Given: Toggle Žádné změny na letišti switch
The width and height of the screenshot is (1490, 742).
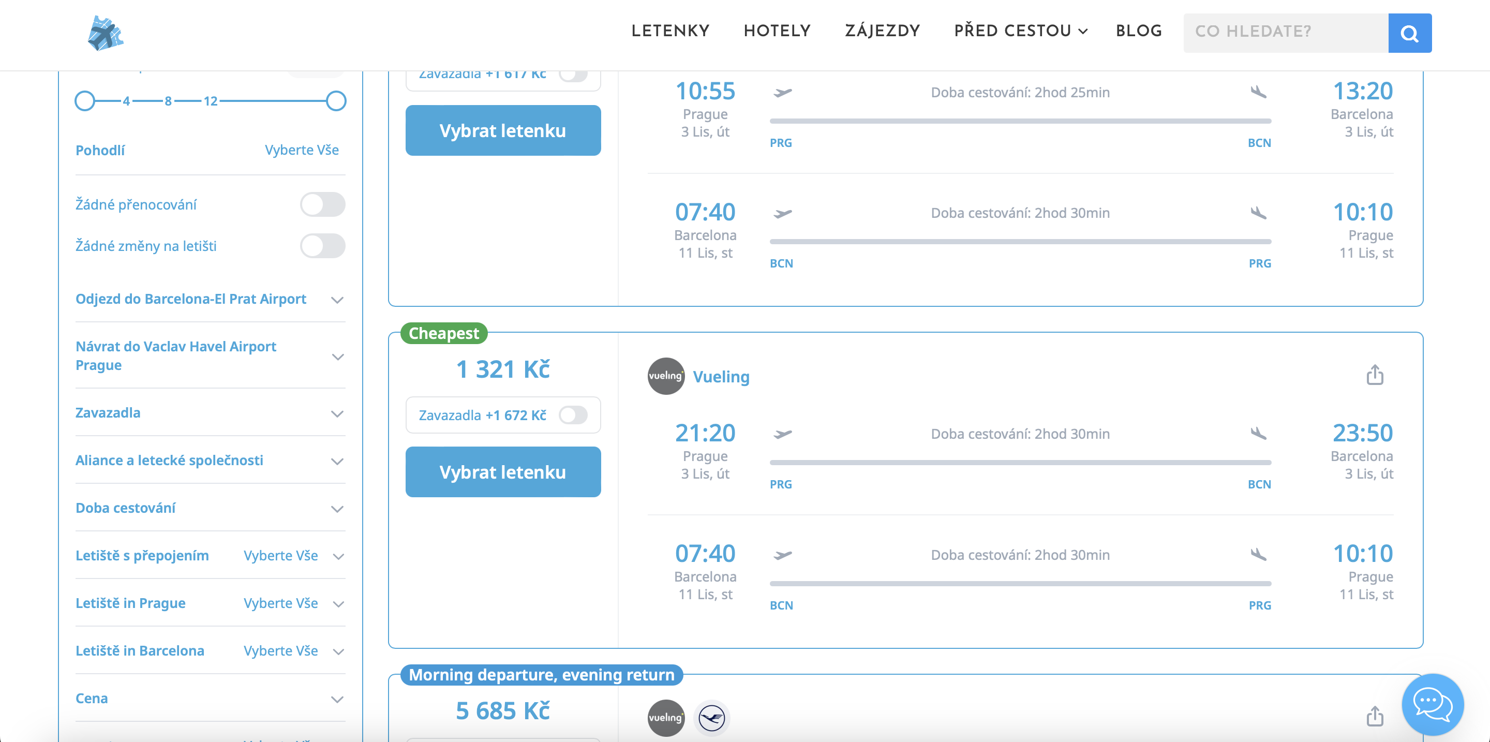Looking at the screenshot, I should tap(322, 246).
